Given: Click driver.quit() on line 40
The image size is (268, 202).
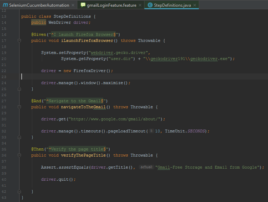Looking at the screenshot, I should coord(57,179).
